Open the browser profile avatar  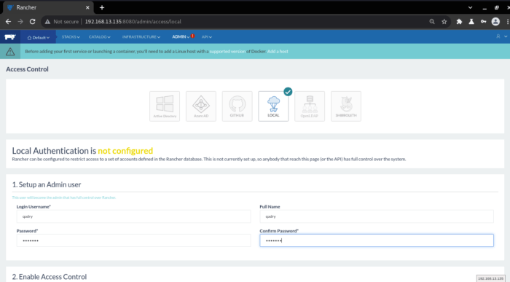[x=495, y=21]
